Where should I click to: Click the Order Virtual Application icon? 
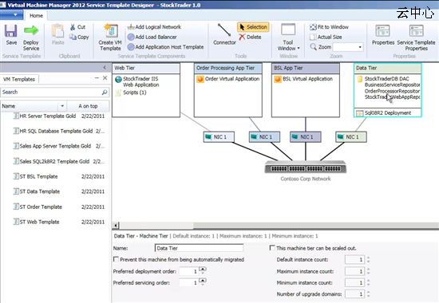tap(200, 79)
